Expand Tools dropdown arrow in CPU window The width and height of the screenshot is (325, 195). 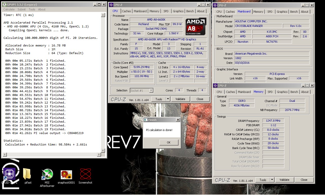168,99
